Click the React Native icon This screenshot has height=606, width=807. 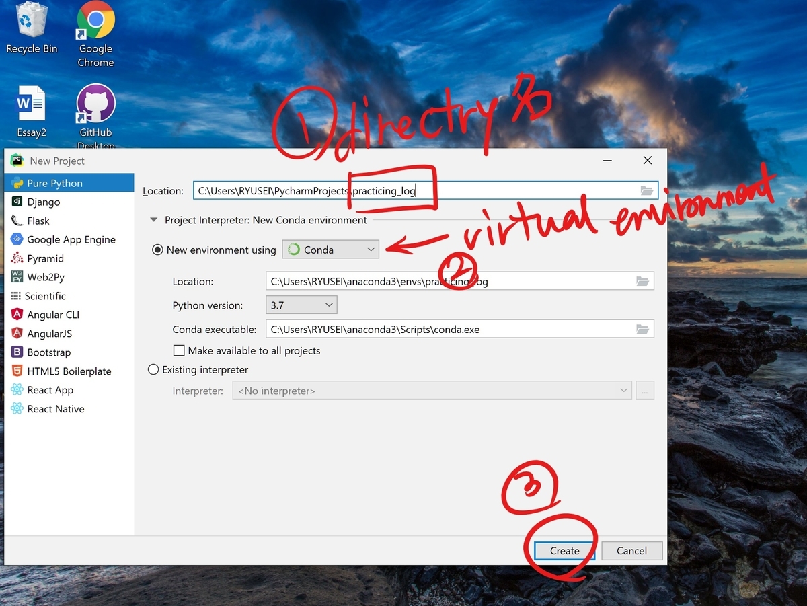click(17, 409)
